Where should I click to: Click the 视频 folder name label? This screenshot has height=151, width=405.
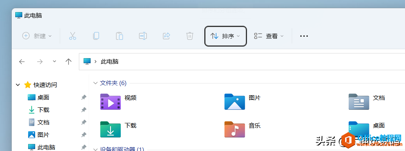coord(130,98)
